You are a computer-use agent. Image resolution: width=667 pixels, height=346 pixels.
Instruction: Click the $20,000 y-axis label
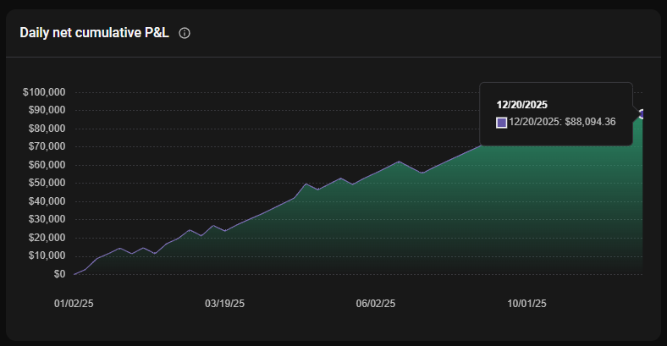(x=47, y=238)
